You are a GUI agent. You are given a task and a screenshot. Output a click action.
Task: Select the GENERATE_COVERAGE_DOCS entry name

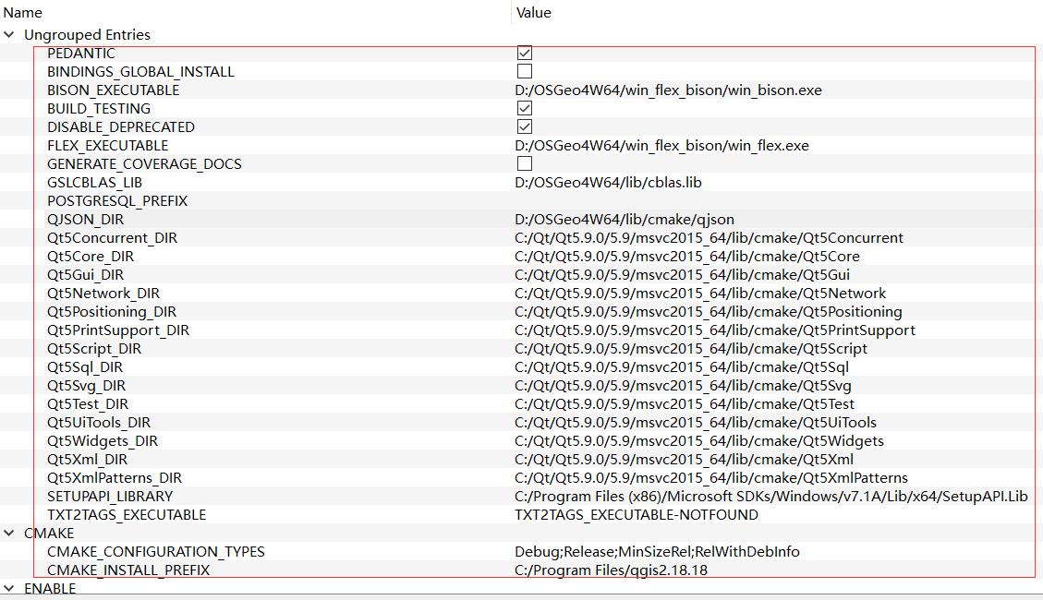tap(144, 164)
